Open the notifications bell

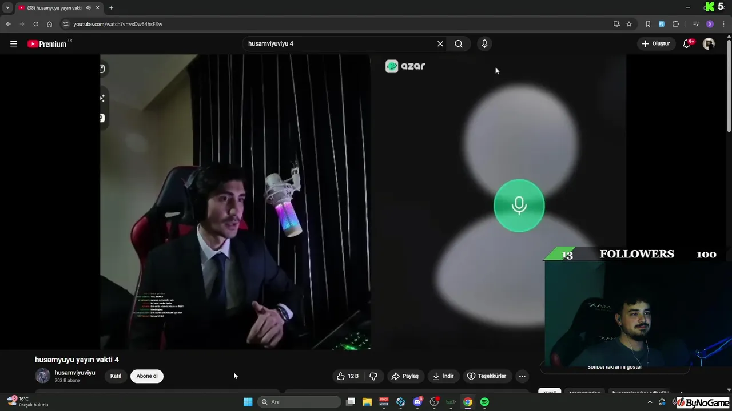[687, 44]
